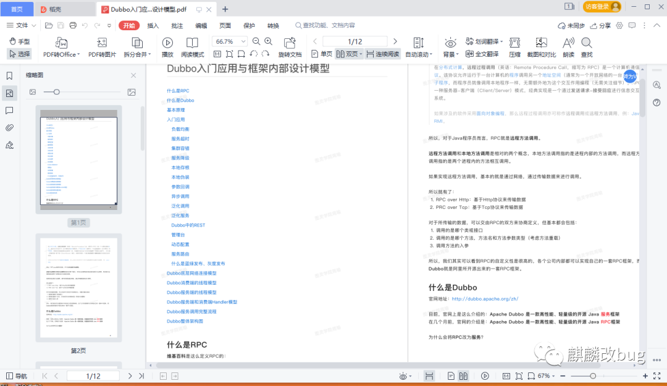Click the open file folder icon
Image resolution: width=667 pixels, height=386 pixels.
(x=49, y=25)
